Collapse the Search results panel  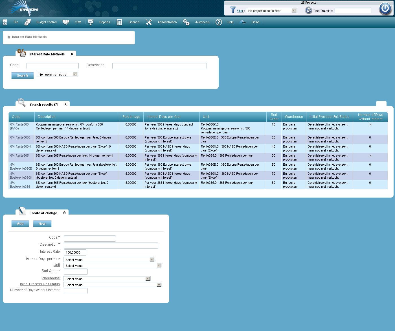66,104
